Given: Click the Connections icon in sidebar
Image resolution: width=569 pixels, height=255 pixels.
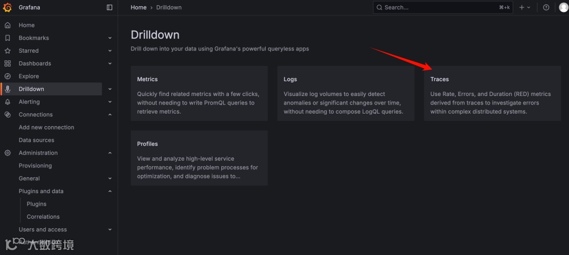Looking at the screenshot, I should click(x=7, y=115).
